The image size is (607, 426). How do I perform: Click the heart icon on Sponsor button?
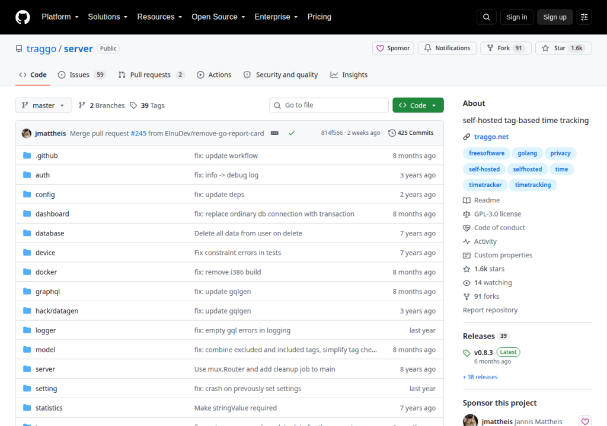(380, 49)
